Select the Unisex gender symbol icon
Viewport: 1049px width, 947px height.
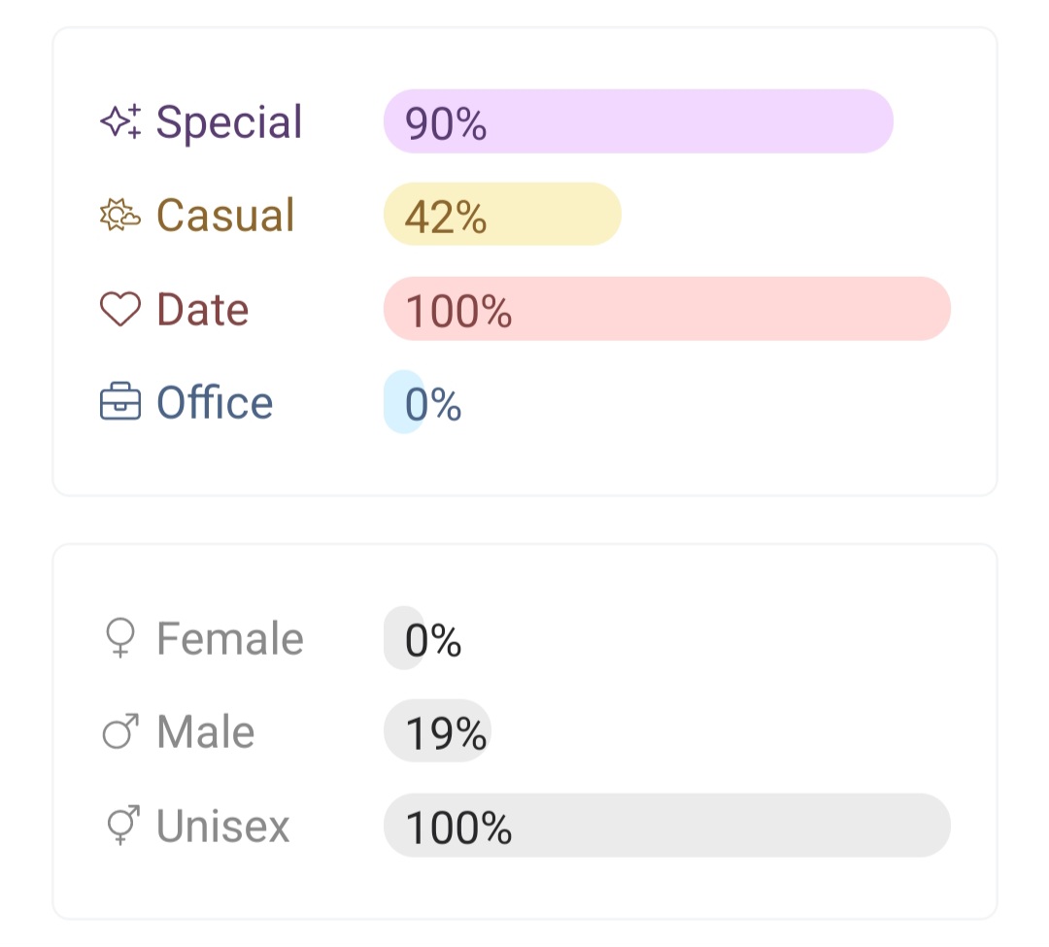(x=120, y=827)
